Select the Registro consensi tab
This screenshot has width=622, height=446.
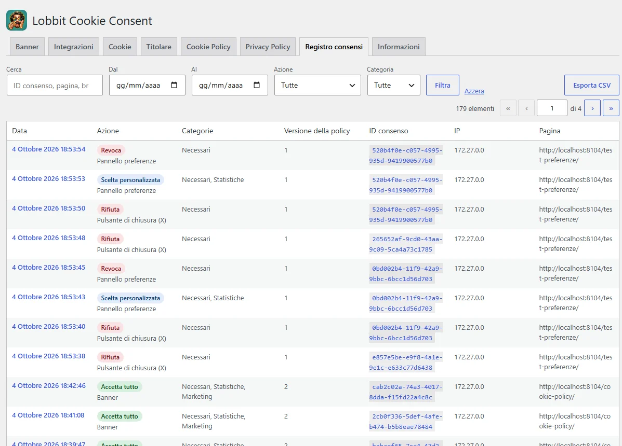coord(334,47)
